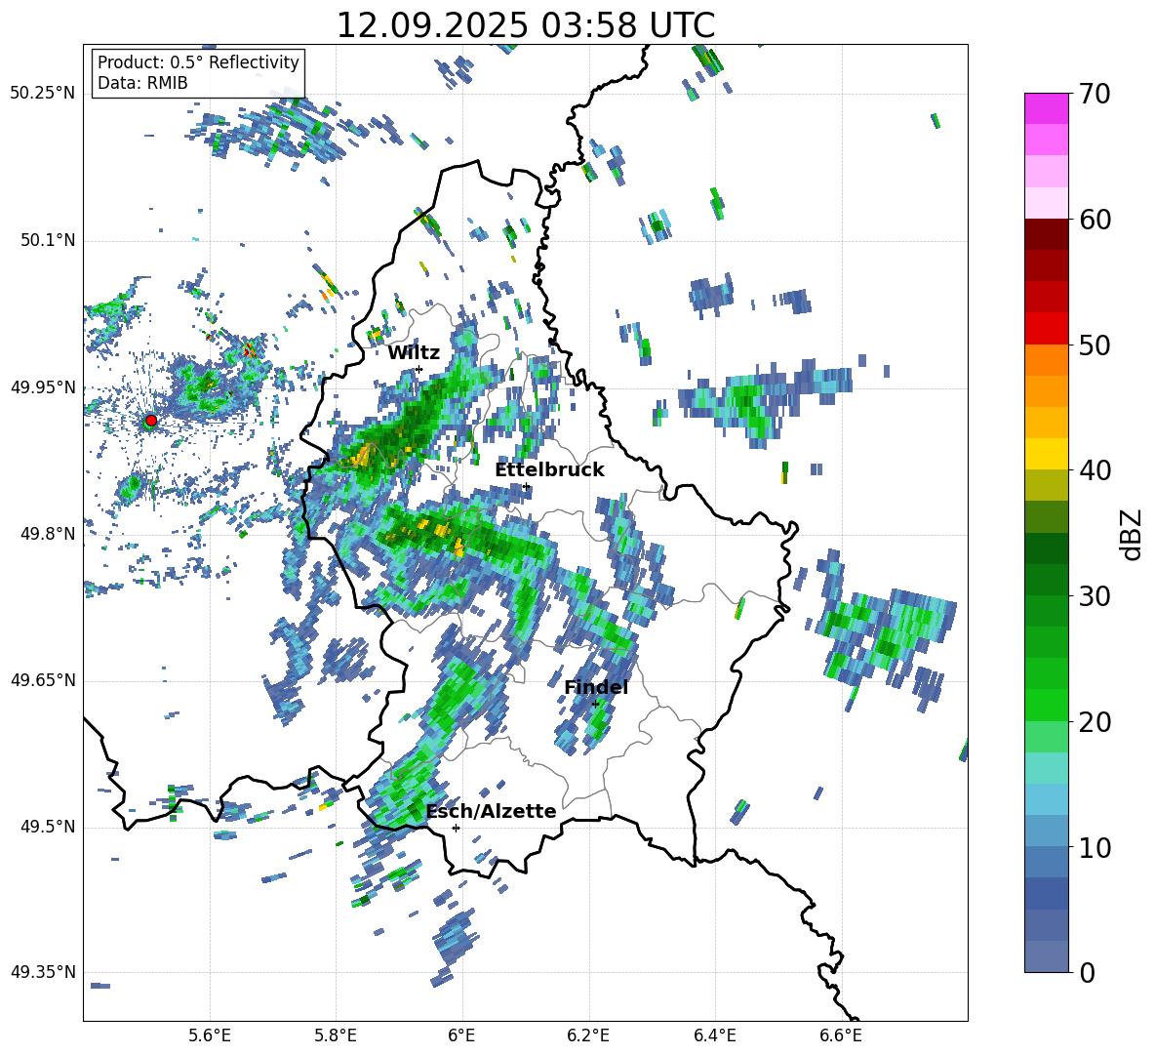This screenshot has width=1155, height=1055.
Task: Click the 6°E longitude label
Action: pos(461,1035)
